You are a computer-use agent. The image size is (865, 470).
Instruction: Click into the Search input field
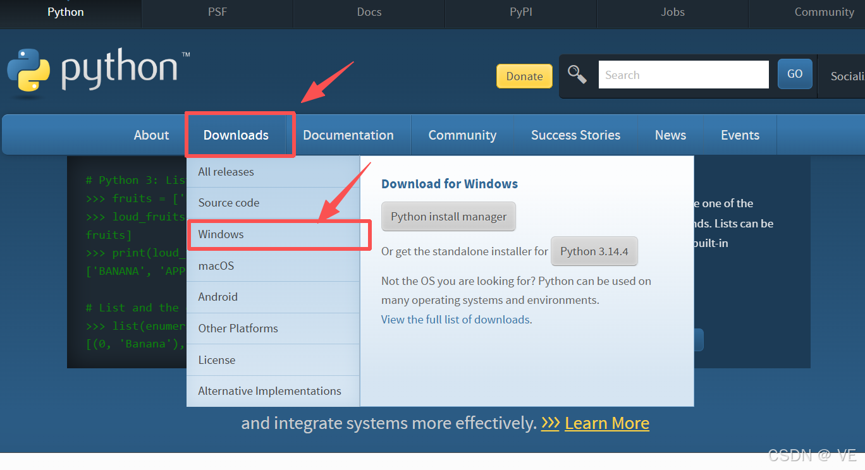pos(684,75)
